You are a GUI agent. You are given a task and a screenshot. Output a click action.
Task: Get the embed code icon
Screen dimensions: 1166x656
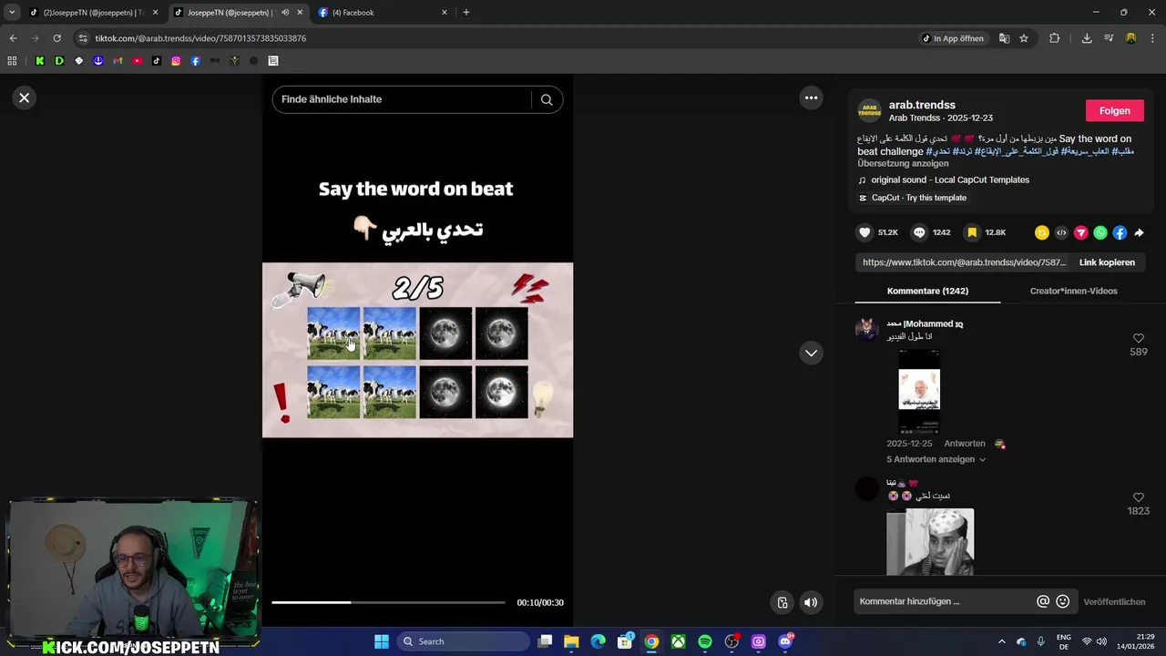point(1061,232)
